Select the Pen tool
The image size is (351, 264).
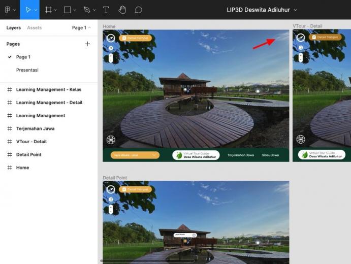click(87, 10)
